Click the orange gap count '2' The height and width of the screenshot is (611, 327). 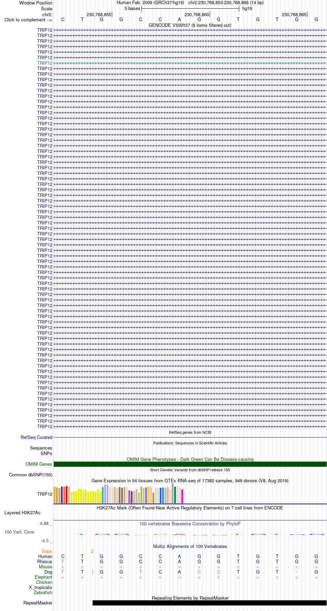click(92, 551)
